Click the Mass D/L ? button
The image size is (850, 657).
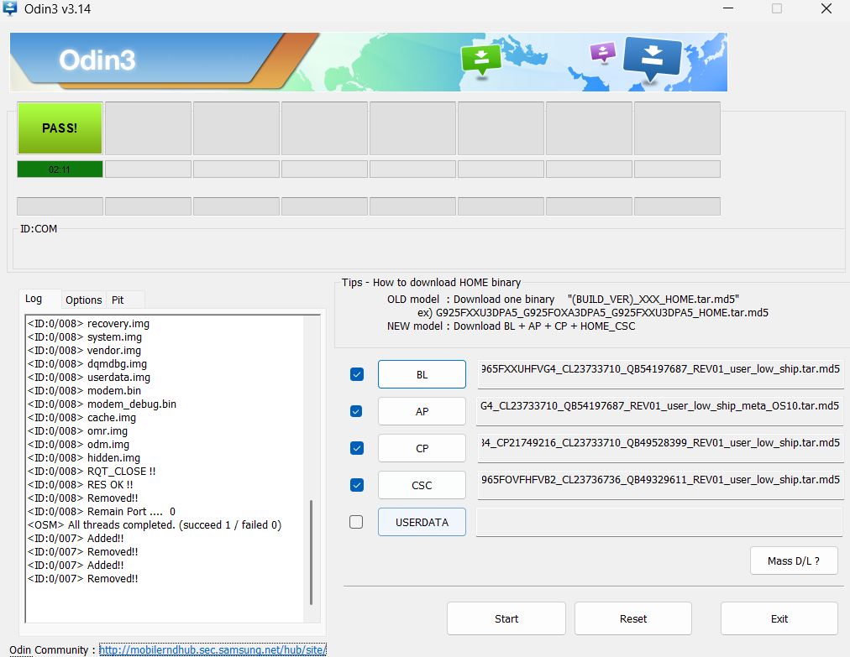click(794, 561)
